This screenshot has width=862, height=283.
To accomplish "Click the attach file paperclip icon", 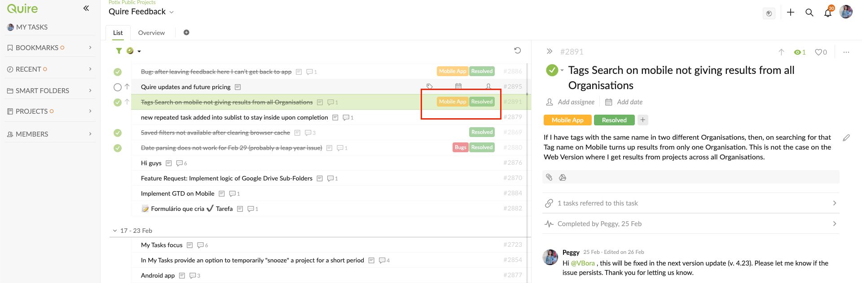I will coord(549,177).
